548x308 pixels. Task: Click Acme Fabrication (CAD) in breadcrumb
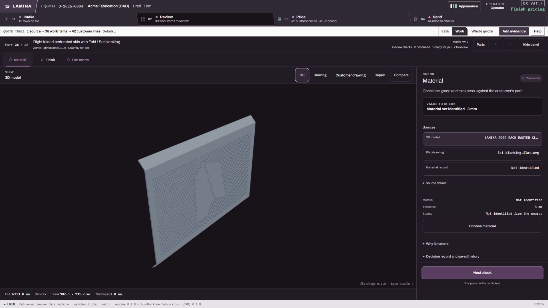point(108,6)
